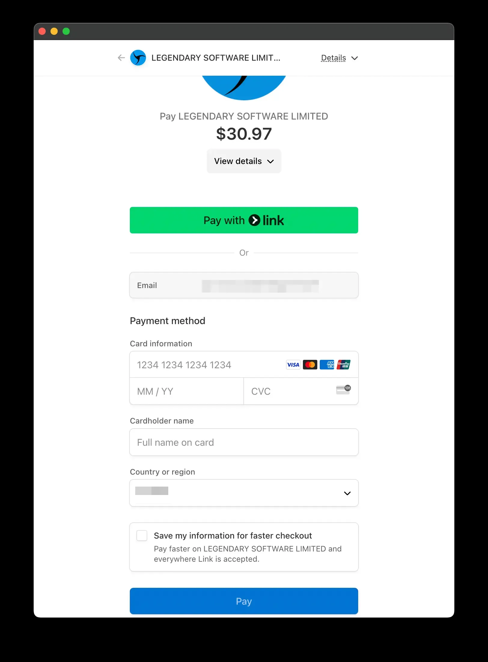
Task: Select the Mastercard card brand icon
Action: pyautogui.click(x=310, y=364)
